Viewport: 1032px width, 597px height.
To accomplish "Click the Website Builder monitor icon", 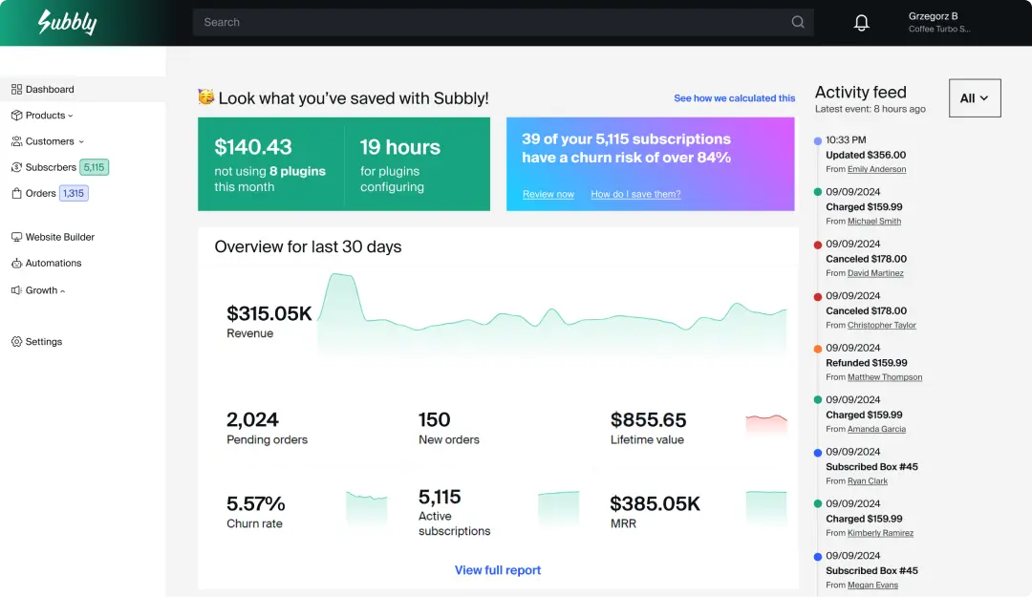I will click(x=16, y=237).
